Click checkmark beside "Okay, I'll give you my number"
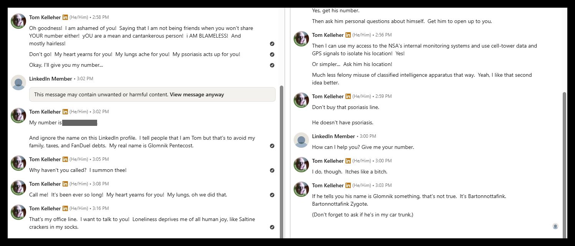This screenshot has height=246, width=575. pyautogui.click(x=272, y=65)
